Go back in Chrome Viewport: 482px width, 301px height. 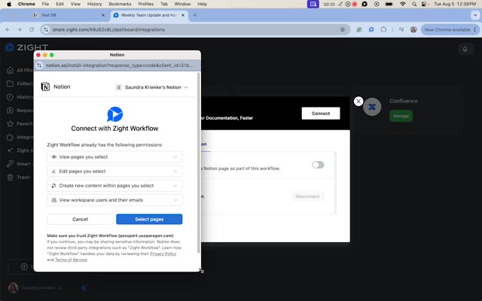pyautogui.click(x=8, y=29)
